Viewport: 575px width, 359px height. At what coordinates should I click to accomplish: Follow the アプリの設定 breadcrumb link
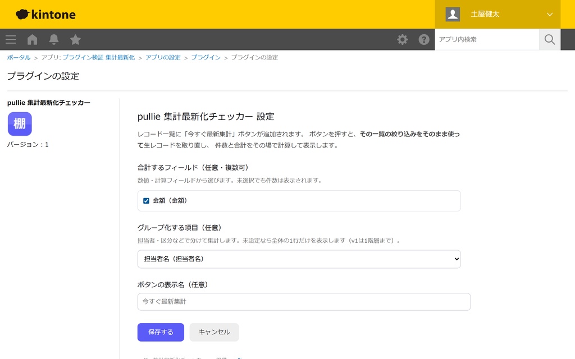tap(163, 58)
